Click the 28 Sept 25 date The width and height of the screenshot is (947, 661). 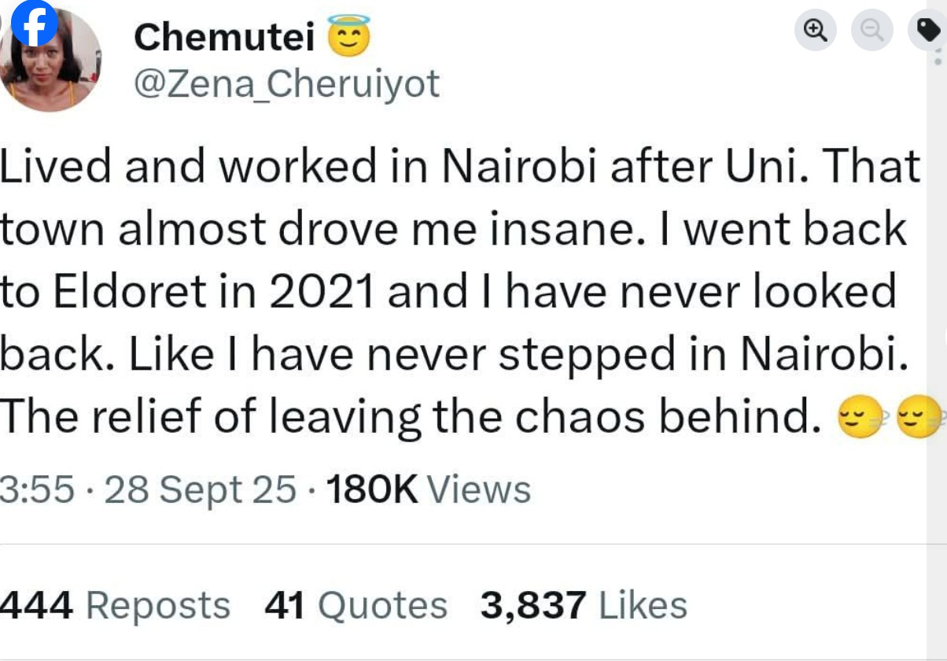point(200,489)
